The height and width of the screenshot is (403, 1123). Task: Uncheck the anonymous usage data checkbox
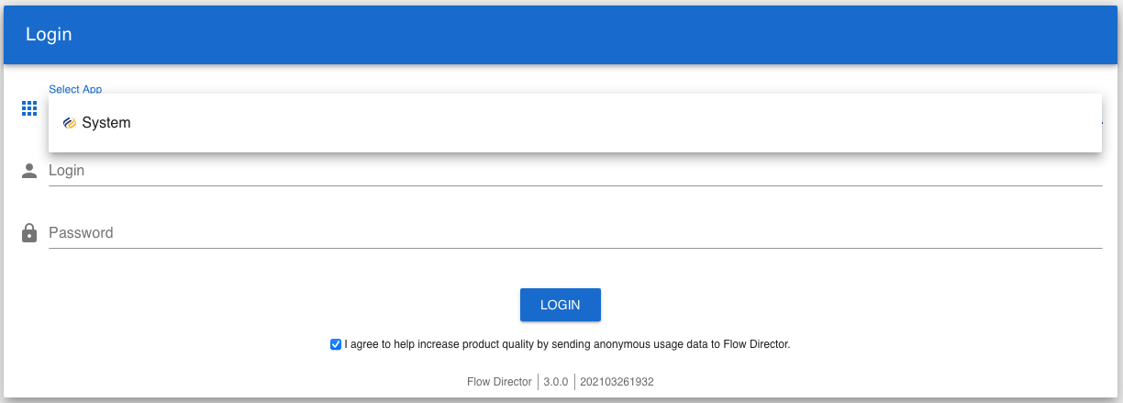click(x=336, y=345)
